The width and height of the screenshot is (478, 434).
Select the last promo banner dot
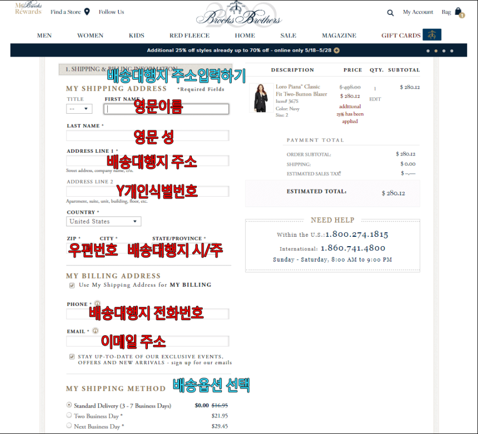tap(452, 51)
